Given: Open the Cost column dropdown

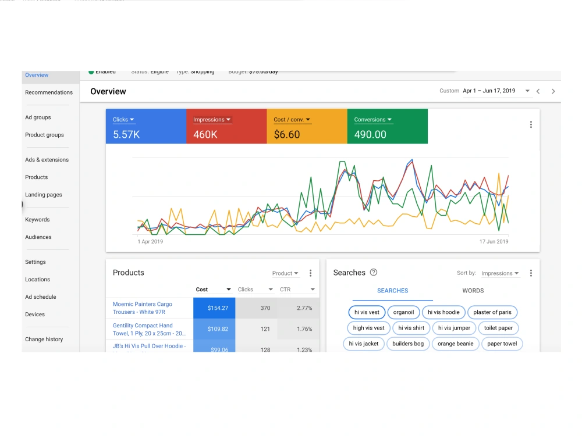Looking at the screenshot, I should (x=214, y=290).
